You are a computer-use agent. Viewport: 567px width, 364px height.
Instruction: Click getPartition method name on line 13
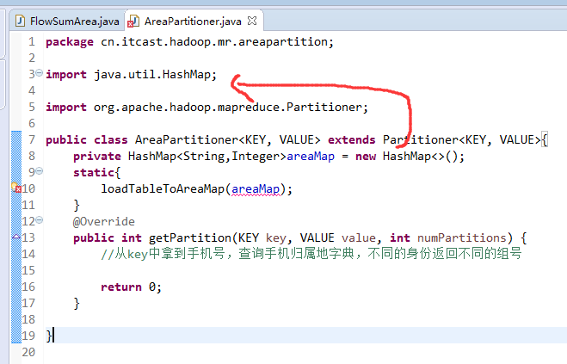(x=190, y=238)
